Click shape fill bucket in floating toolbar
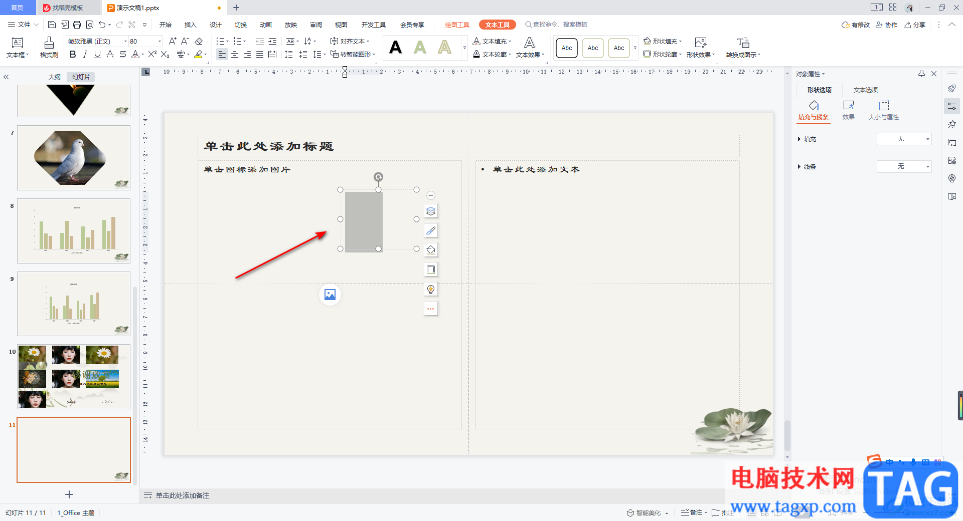963x521 pixels. coord(431,250)
